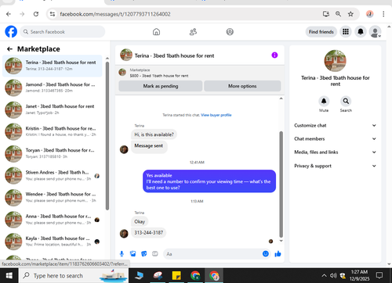Show hidden tray icons chevron

tap(324, 275)
